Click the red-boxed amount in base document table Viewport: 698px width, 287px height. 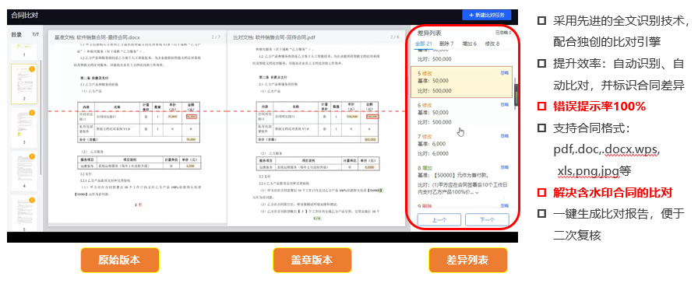tap(192, 117)
